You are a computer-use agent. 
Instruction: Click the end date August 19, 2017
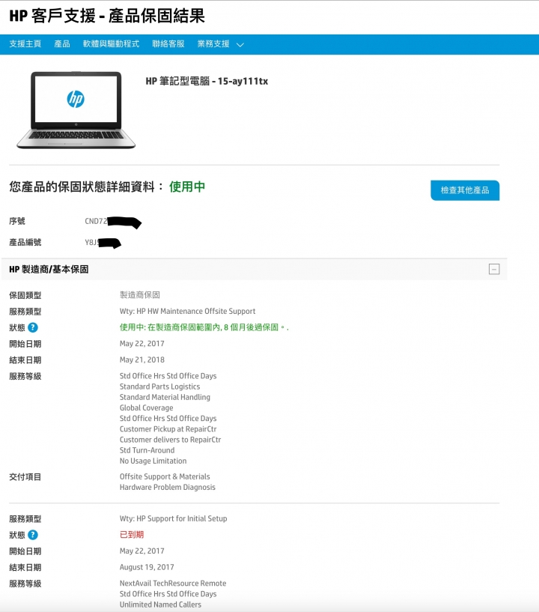tap(147, 567)
